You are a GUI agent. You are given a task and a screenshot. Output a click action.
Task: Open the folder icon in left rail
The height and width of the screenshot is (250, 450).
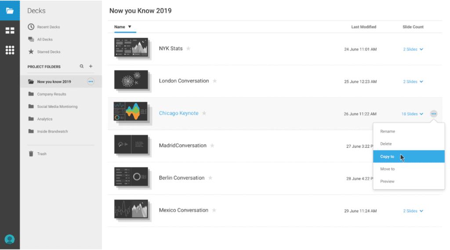10,10
